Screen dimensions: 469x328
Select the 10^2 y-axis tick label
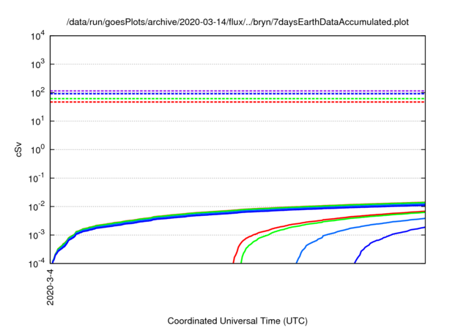(x=39, y=93)
